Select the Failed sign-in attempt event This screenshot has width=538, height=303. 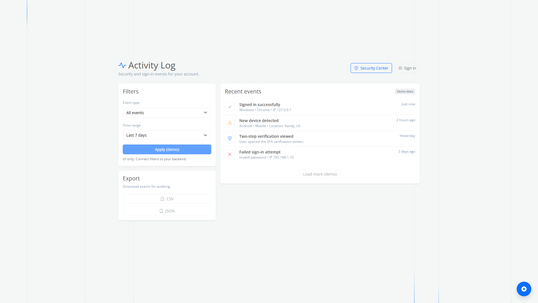[x=259, y=152]
